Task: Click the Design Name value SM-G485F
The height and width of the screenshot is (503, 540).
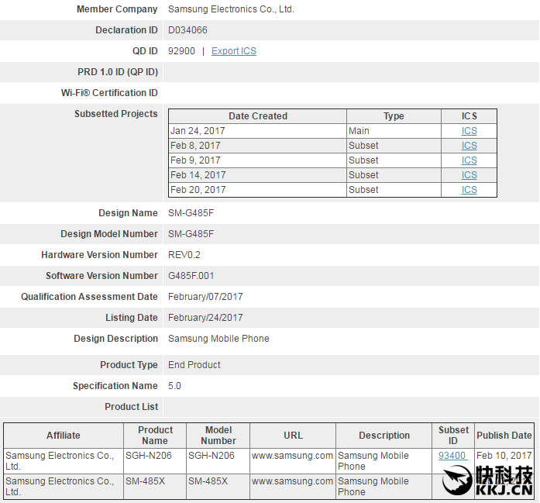Action: coord(191,213)
